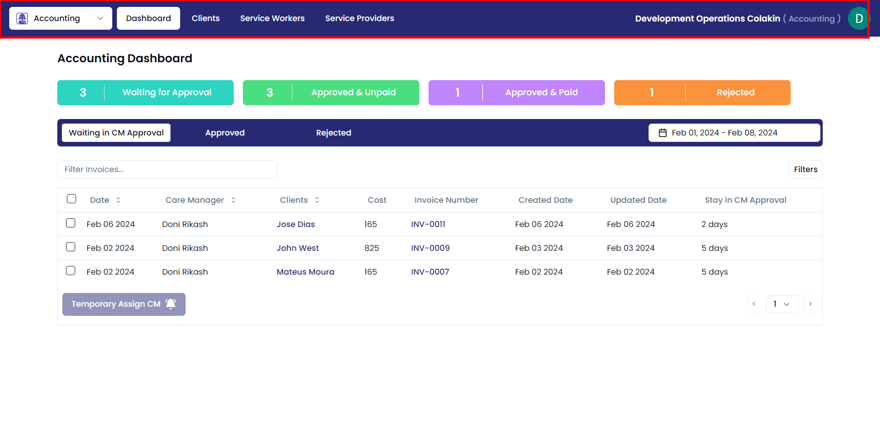
Task: Open Service Workers in the navigation
Action: pyautogui.click(x=272, y=18)
